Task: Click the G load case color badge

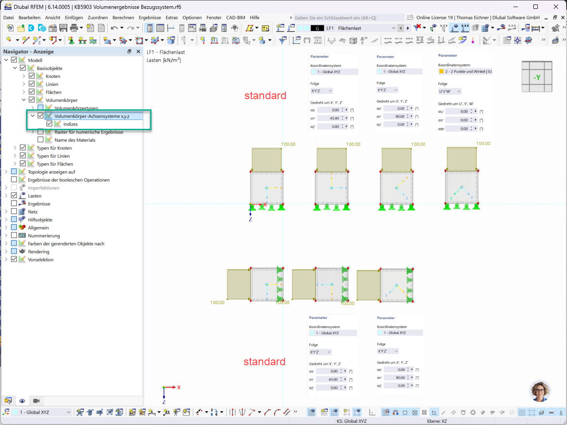Action: pos(317,28)
